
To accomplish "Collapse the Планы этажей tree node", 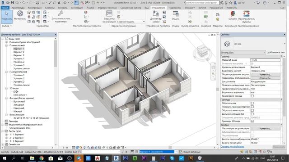I will [x=6, y=45].
